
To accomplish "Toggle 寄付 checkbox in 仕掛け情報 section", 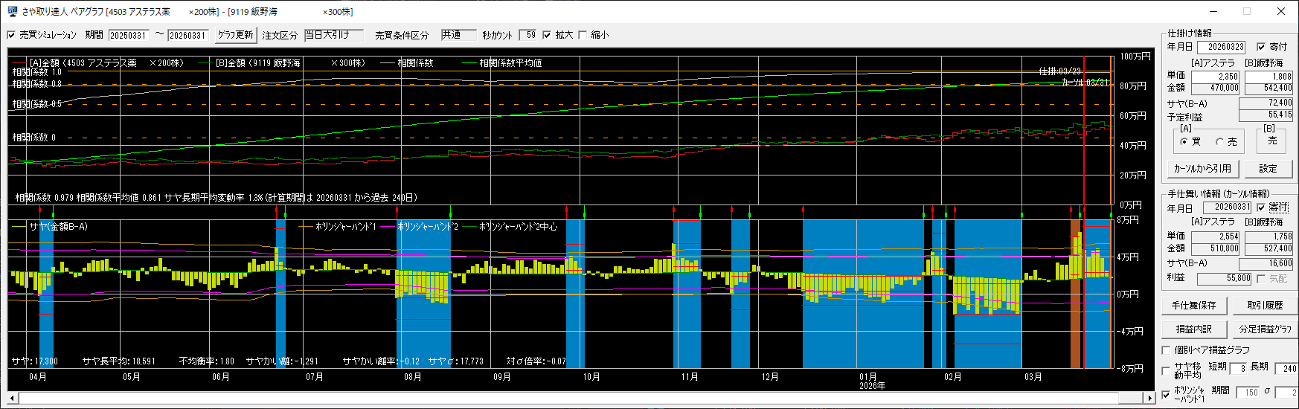I will tap(1261, 46).
